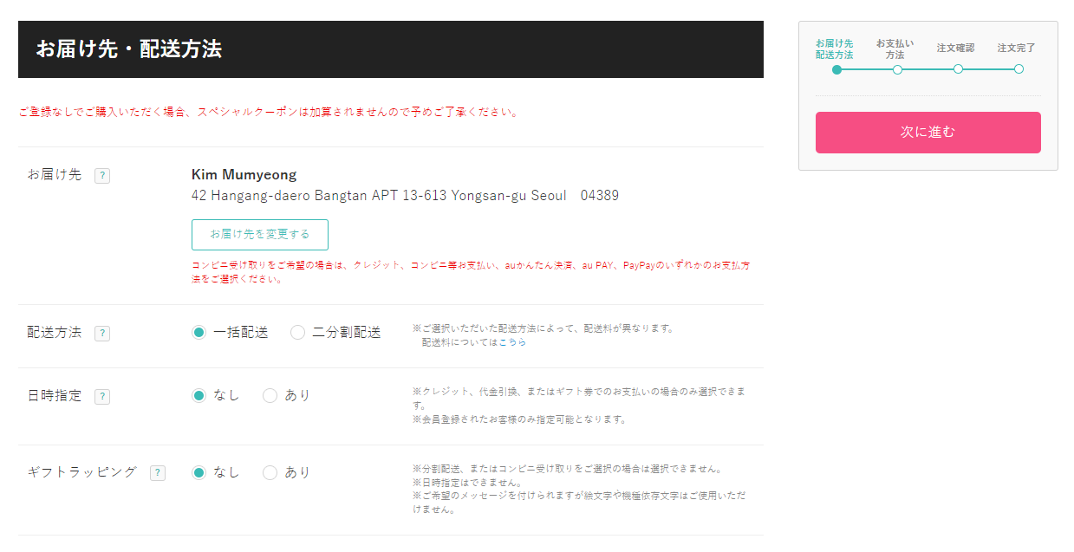Select なし for ギフトラッピング

[x=199, y=473]
